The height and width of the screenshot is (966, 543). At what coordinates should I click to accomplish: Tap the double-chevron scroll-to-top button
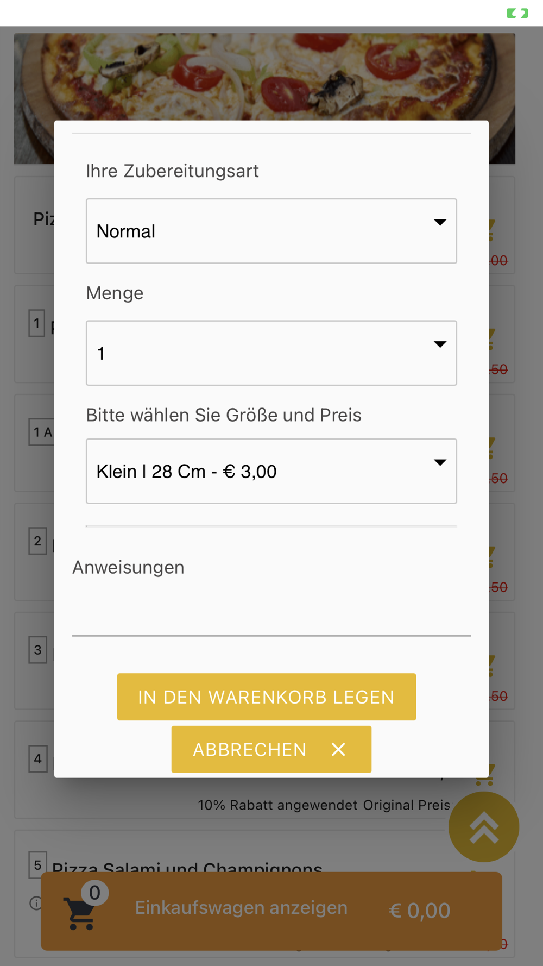[484, 827]
